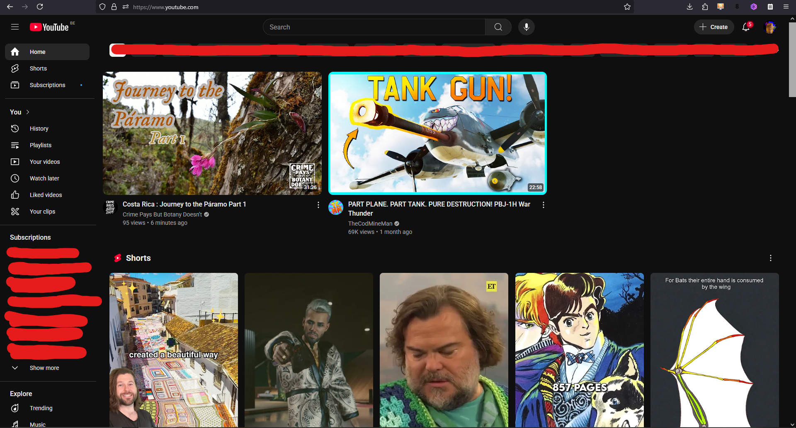Screen dimensions: 796x428
Task: Open browser downloads panel
Action: tap(689, 7)
